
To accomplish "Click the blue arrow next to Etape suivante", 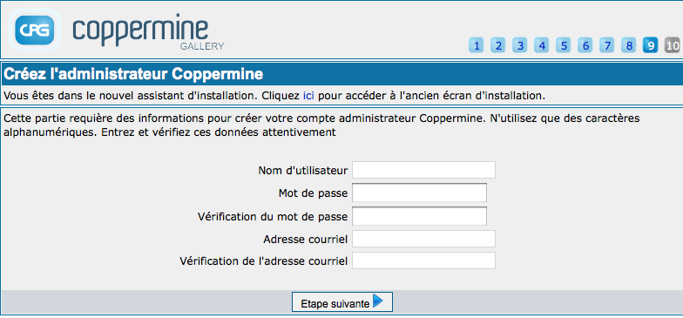I will [378, 301].
